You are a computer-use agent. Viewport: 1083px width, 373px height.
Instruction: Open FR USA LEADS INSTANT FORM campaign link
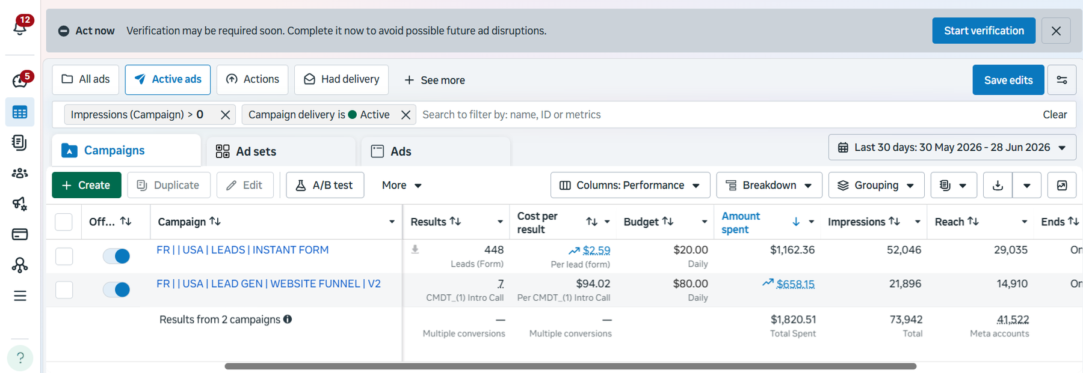coord(242,250)
